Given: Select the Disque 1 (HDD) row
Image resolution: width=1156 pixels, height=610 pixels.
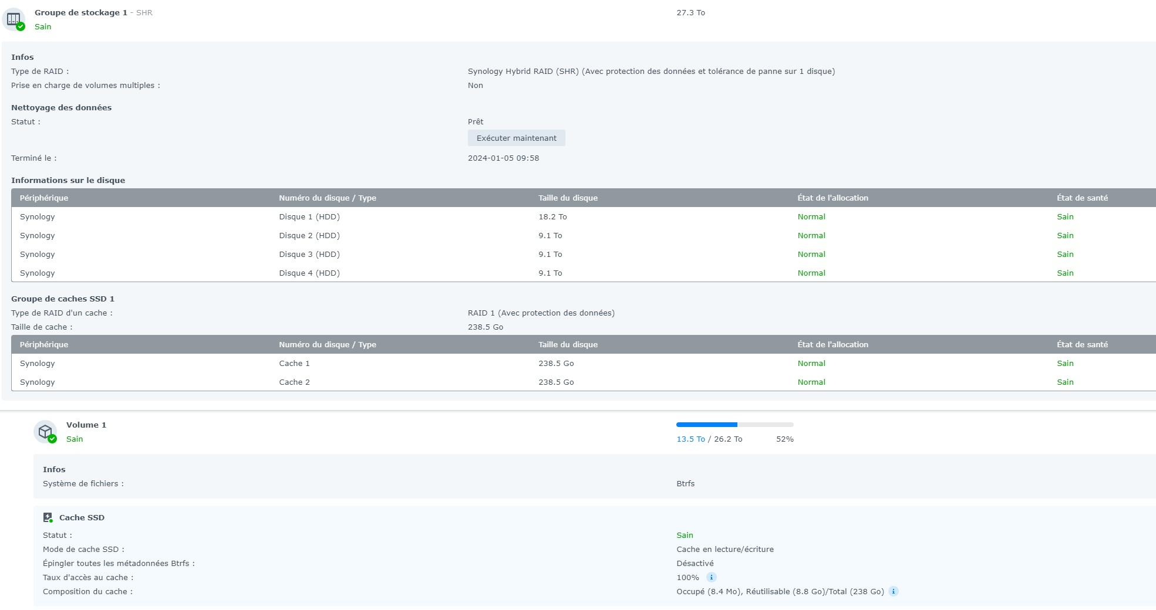Looking at the screenshot, I should click(x=584, y=216).
